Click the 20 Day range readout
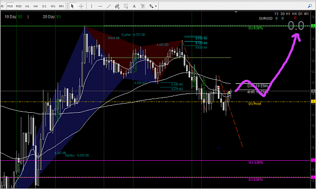Viewport: 316px width, 189px height. [x=52, y=17]
